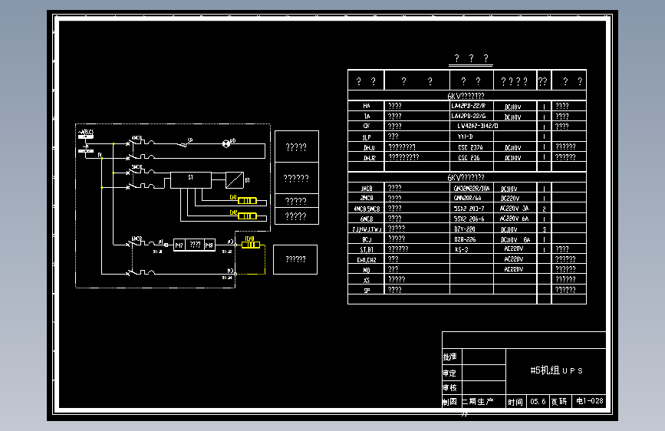Select the '~A(B,C)' power source label
665x431 pixels.
click(x=86, y=133)
